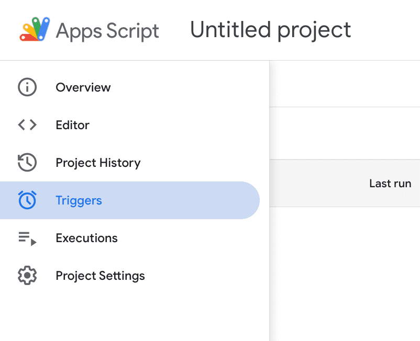Select the Triggers sidebar item
This screenshot has height=341, width=420.
pyautogui.click(x=130, y=200)
